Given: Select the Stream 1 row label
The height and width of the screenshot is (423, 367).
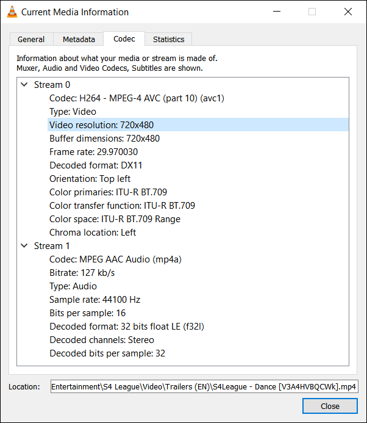Looking at the screenshot, I should point(52,246).
